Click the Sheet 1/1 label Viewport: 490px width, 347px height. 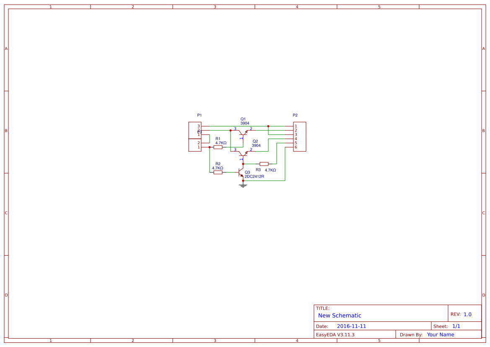pos(456,326)
